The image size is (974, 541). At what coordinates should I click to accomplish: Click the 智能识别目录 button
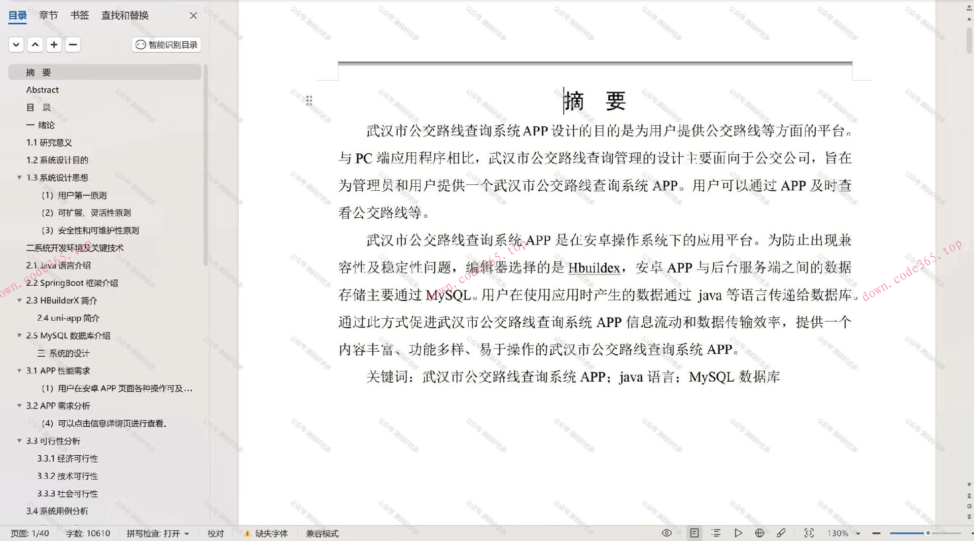coord(166,45)
